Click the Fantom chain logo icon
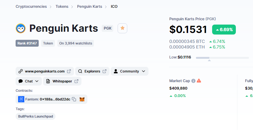 coord(21,99)
